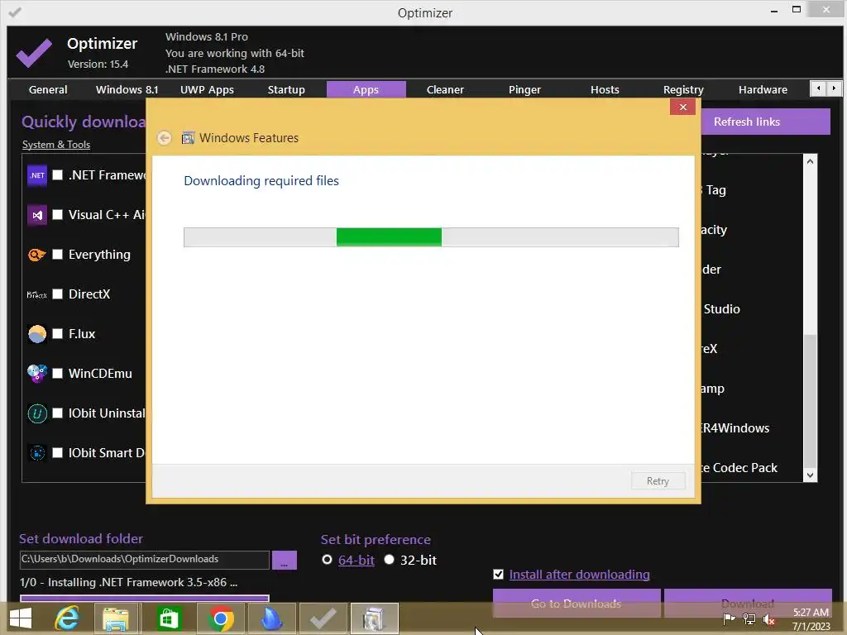Click the download folder path field
The height and width of the screenshot is (635, 847).
144,560
